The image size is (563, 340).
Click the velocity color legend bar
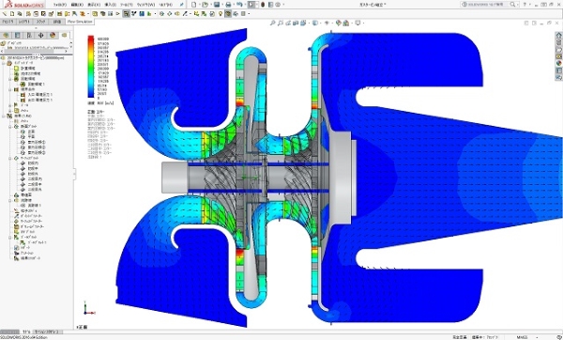click(x=91, y=67)
